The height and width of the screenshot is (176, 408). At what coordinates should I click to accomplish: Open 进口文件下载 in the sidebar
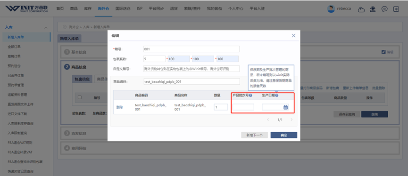pyautogui.click(x=17, y=114)
